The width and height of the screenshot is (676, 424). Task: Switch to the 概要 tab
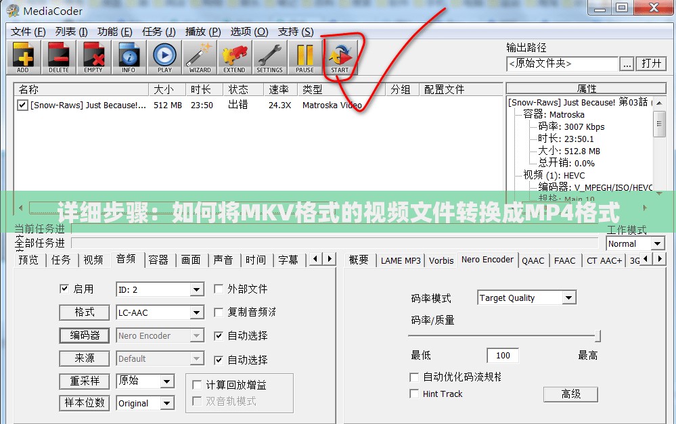[359, 260]
